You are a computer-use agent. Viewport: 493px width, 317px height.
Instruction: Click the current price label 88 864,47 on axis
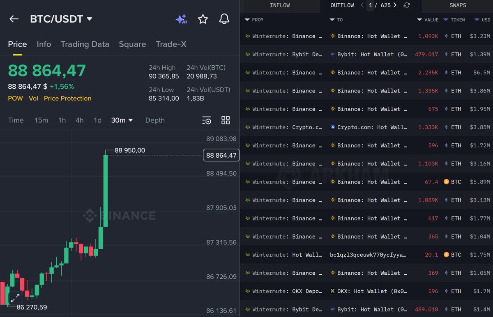[x=221, y=155]
